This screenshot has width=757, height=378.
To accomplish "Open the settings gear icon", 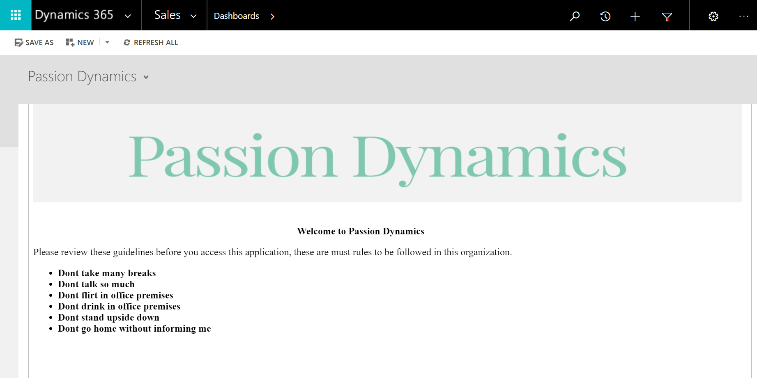I will 713,16.
